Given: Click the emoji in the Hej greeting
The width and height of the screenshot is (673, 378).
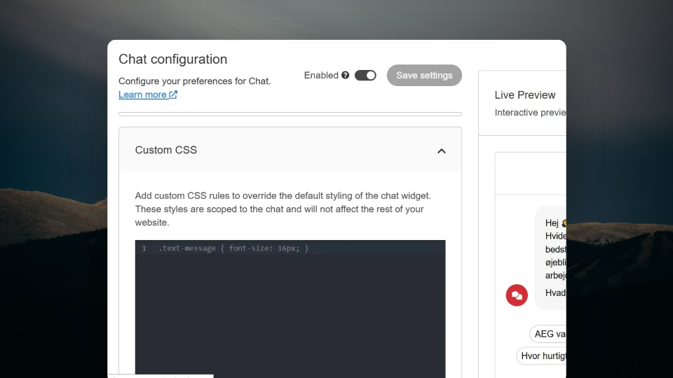Looking at the screenshot, I should [x=564, y=223].
